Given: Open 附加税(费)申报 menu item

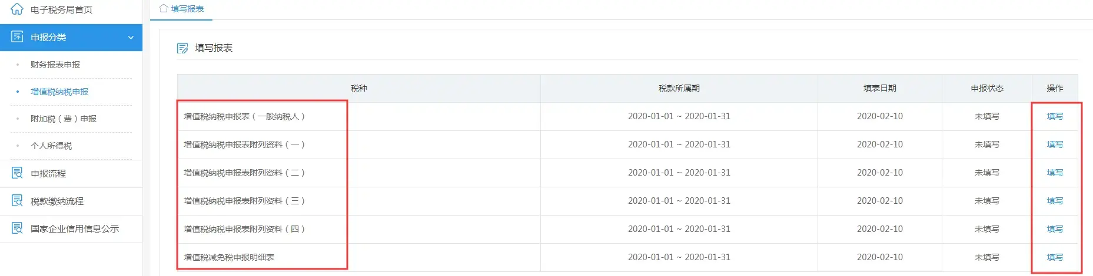Looking at the screenshot, I should (x=64, y=119).
